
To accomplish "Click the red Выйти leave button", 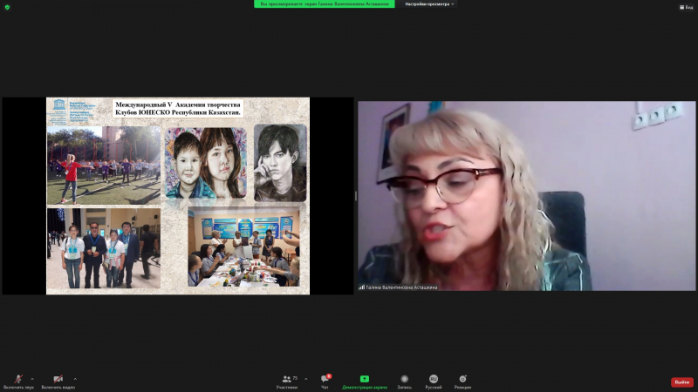I will [x=681, y=382].
